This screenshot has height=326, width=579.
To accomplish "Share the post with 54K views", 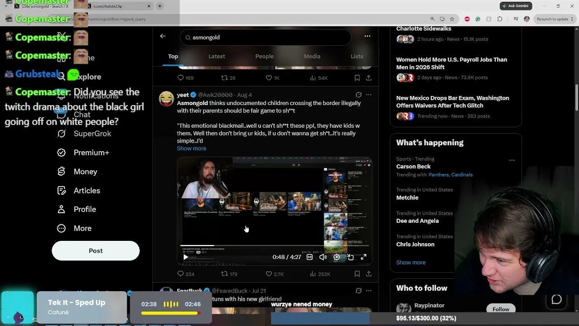I will point(369,78).
